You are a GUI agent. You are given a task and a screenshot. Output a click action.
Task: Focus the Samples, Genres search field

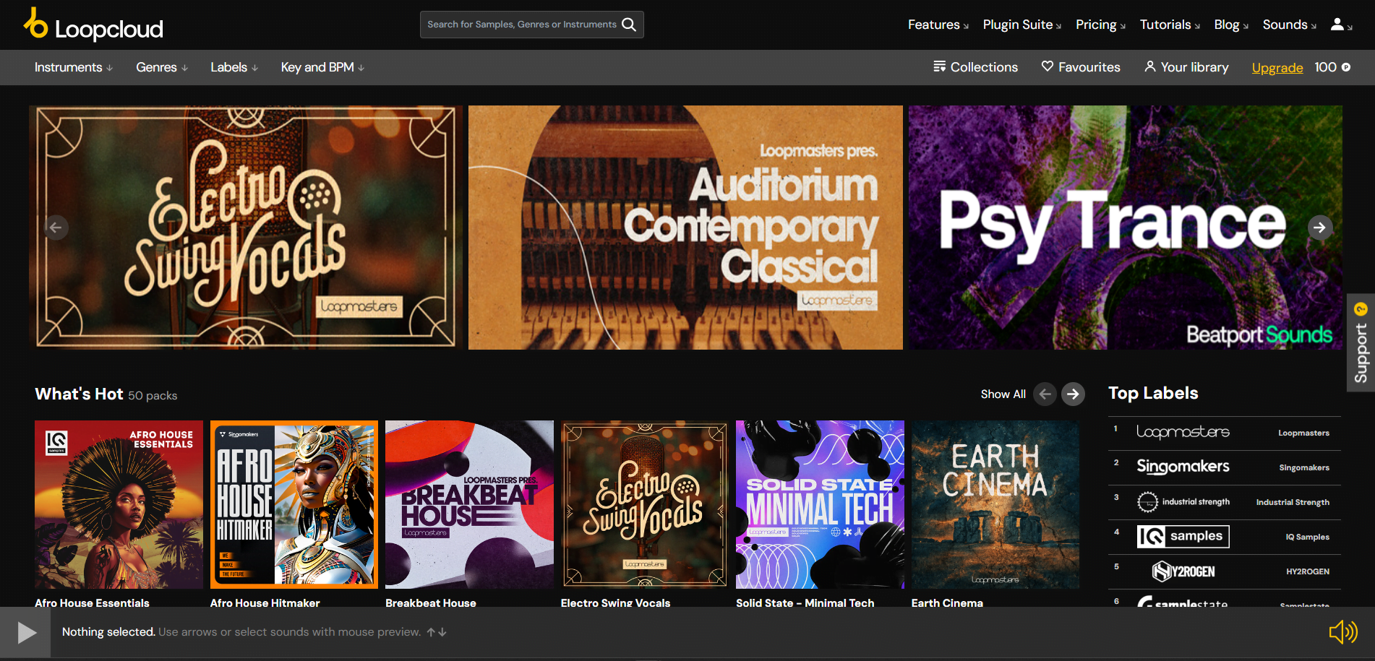click(x=521, y=25)
